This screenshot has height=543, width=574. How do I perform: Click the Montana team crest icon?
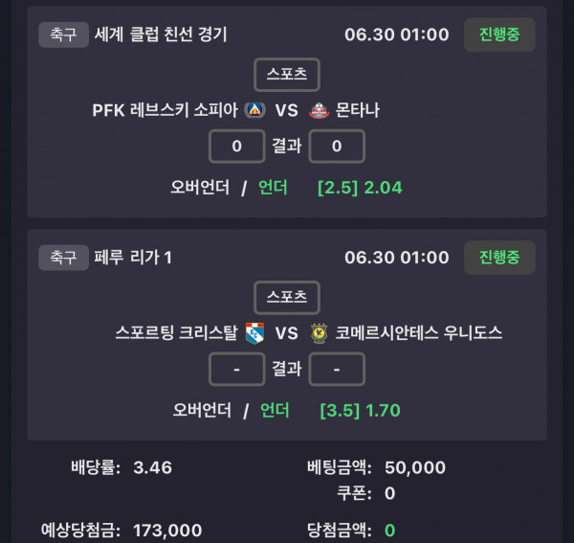(319, 110)
